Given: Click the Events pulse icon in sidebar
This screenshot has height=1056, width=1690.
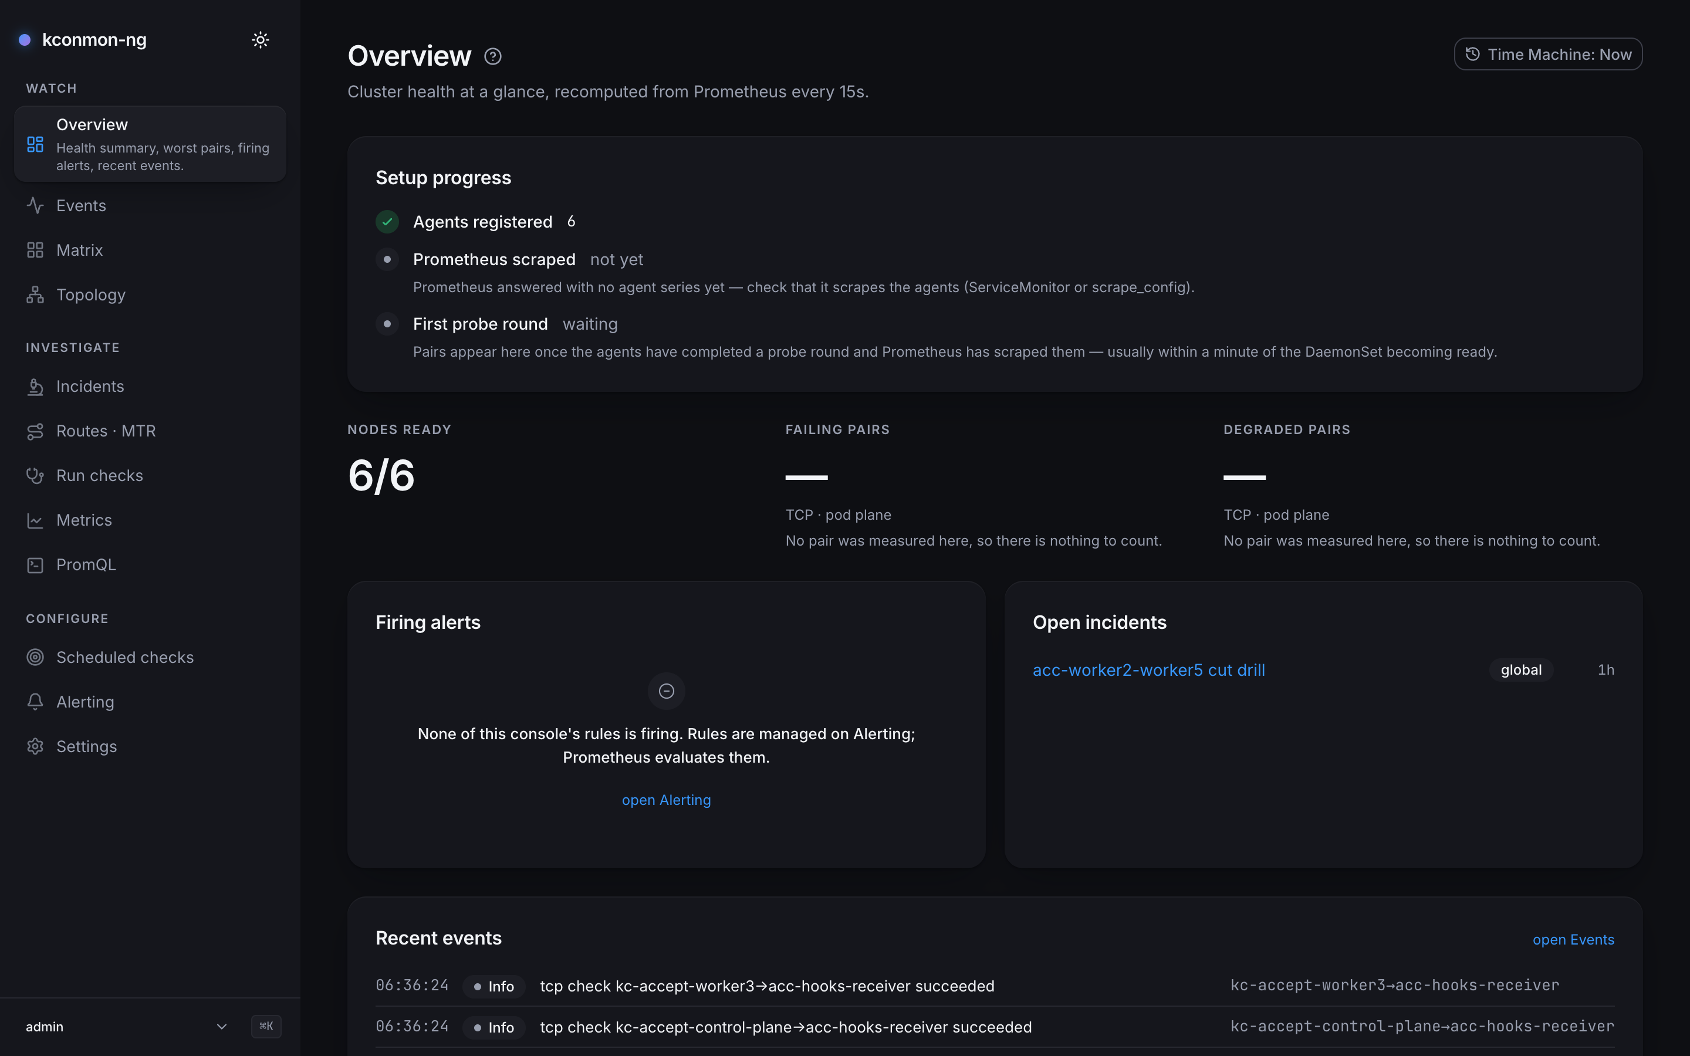Looking at the screenshot, I should [35, 205].
